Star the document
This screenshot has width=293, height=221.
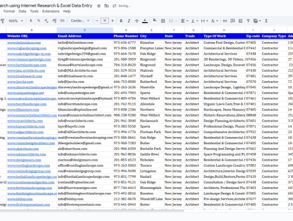point(99,6)
